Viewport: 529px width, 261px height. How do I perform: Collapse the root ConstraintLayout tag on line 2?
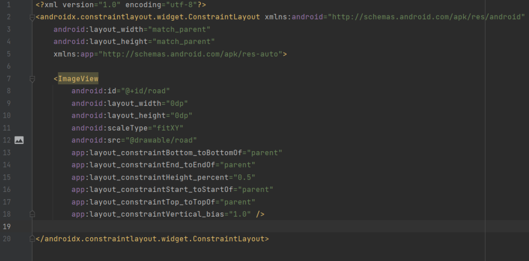click(x=32, y=17)
